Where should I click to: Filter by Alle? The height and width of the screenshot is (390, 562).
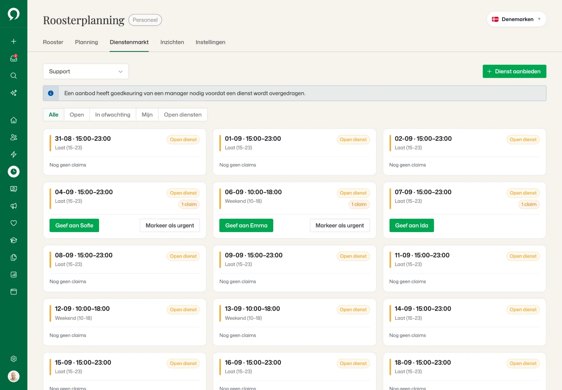pyautogui.click(x=53, y=115)
